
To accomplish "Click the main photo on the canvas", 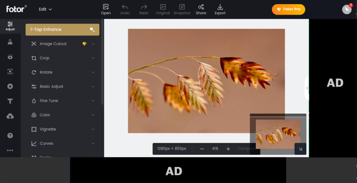I will point(206,81).
